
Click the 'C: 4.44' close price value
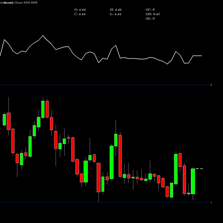coord(80,14)
